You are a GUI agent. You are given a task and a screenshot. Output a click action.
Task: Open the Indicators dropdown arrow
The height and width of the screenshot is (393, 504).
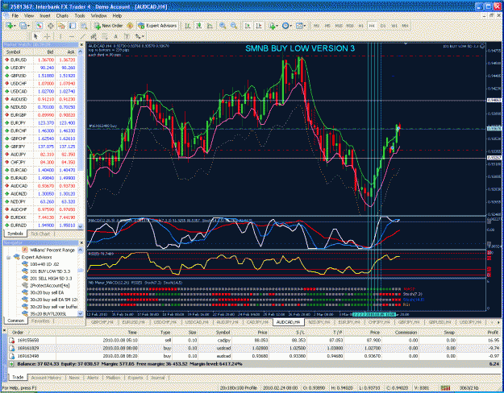tap(277, 26)
